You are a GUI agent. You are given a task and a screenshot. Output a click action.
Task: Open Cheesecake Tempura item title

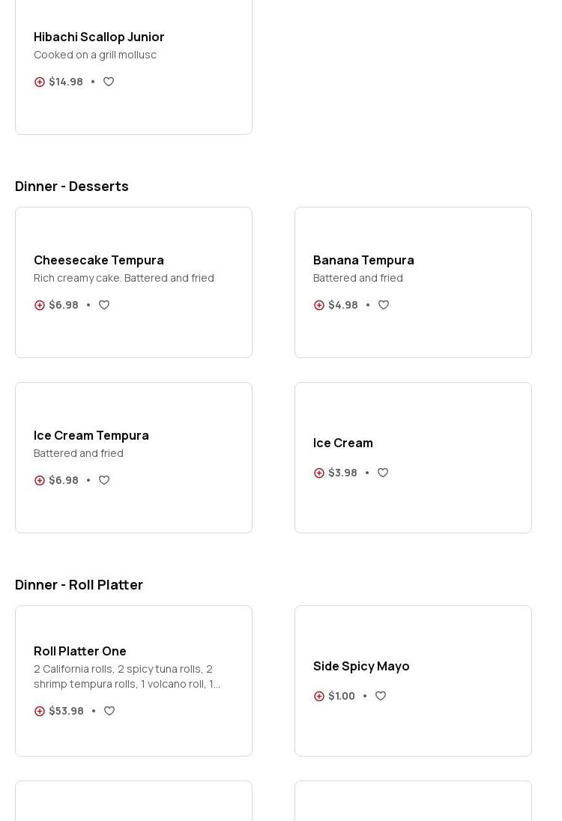[x=99, y=260]
